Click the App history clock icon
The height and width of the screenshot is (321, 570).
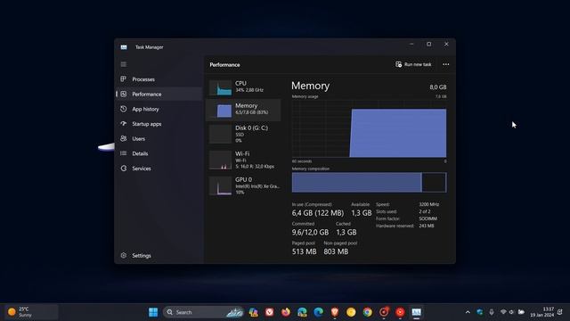(x=124, y=109)
